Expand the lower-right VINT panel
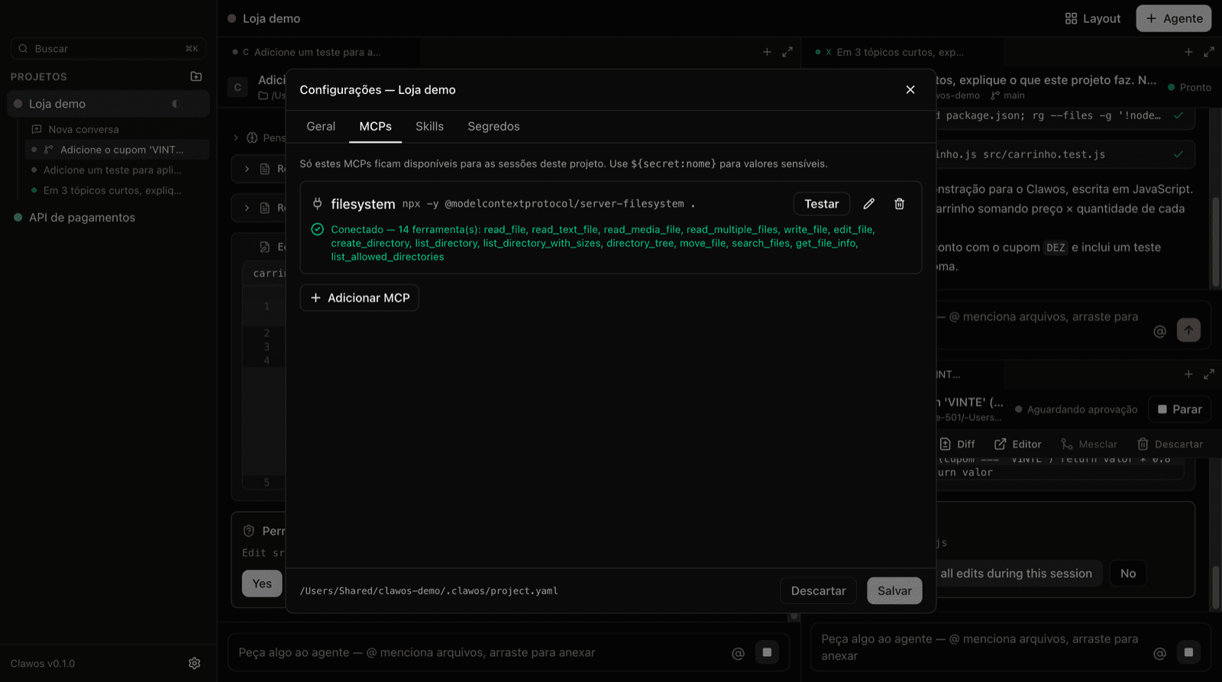The height and width of the screenshot is (682, 1222). (1209, 374)
